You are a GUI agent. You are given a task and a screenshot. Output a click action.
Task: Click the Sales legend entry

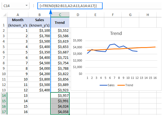coord(107,85)
